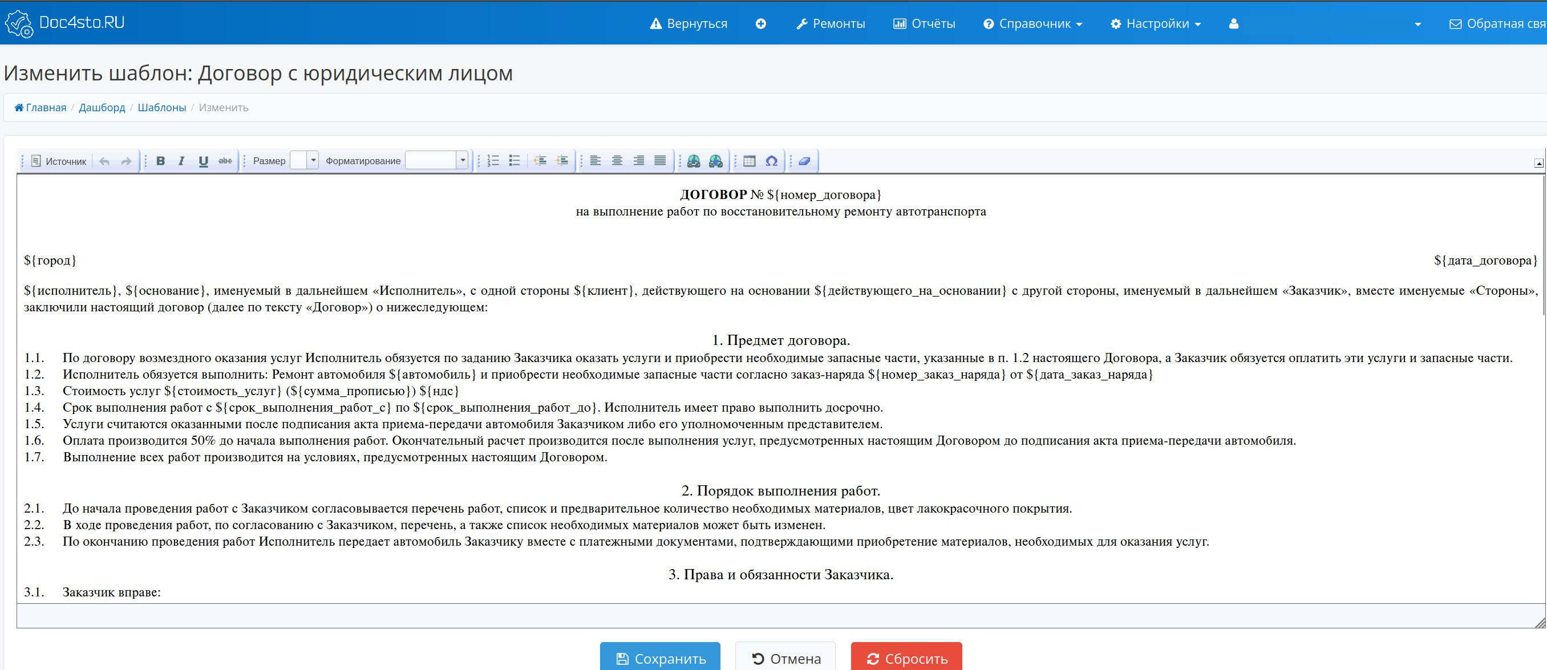Insert a special character symbol
The image size is (1547, 670).
772,161
